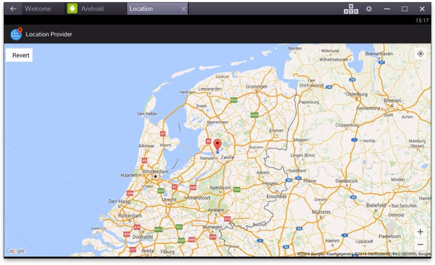Center map on my location
435x265 pixels.
tap(420, 54)
